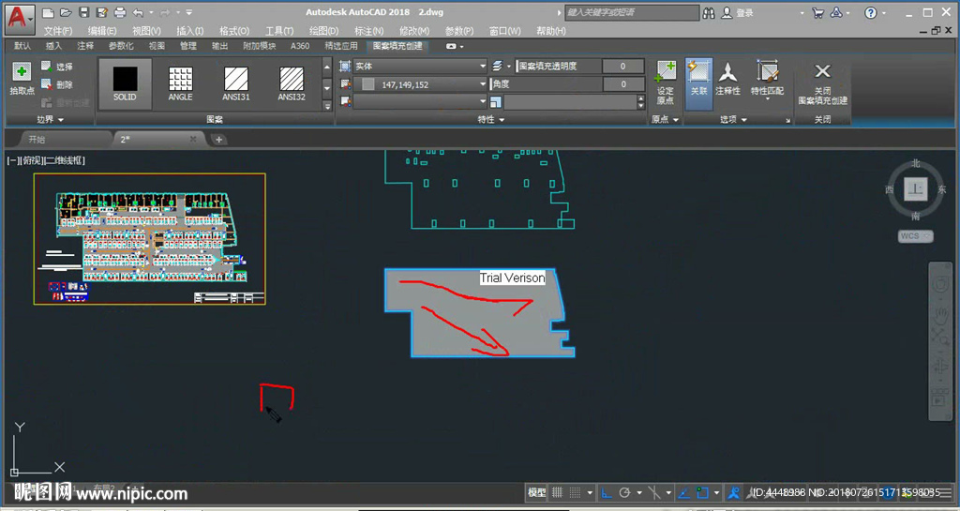This screenshot has height=511, width=960.
Task: Click the 登录 sign-in button
Action: [738, 12]
